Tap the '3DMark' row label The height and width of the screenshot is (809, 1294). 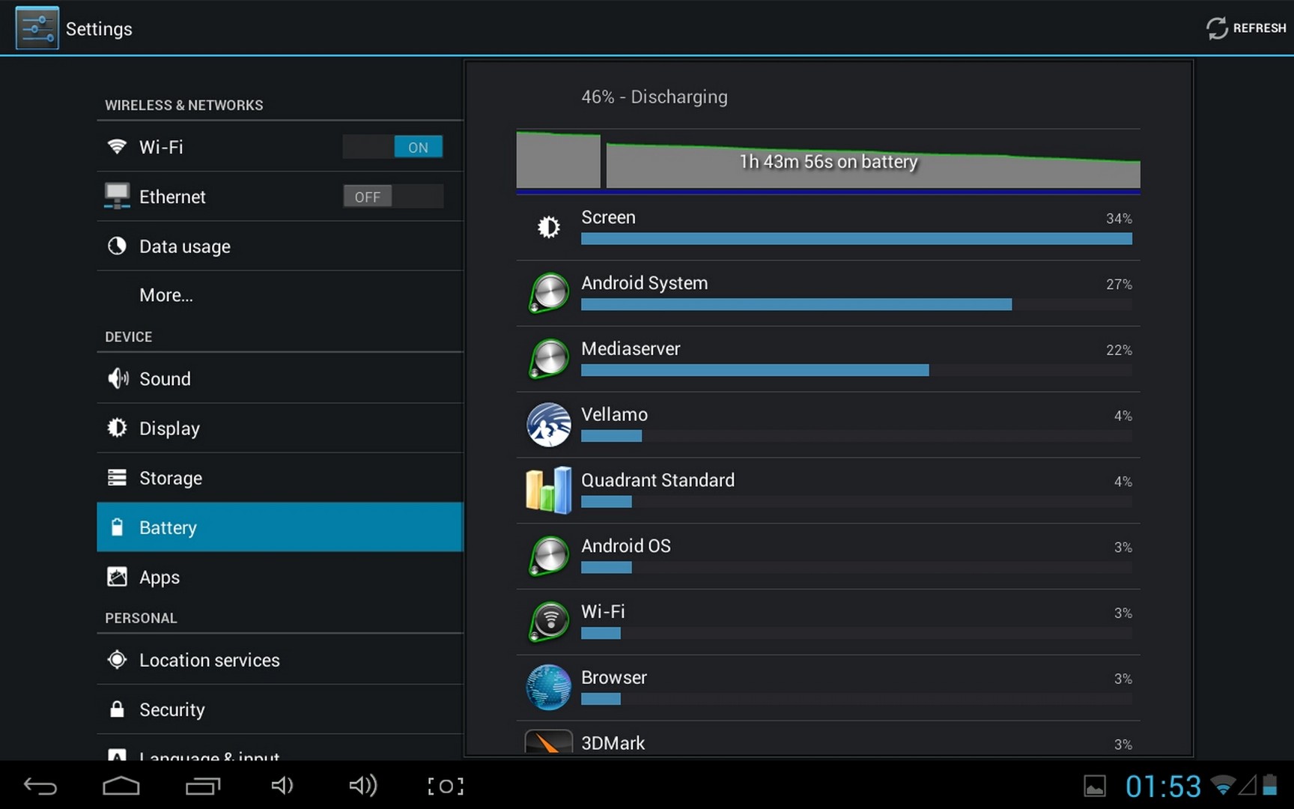[x=613, y=743]
